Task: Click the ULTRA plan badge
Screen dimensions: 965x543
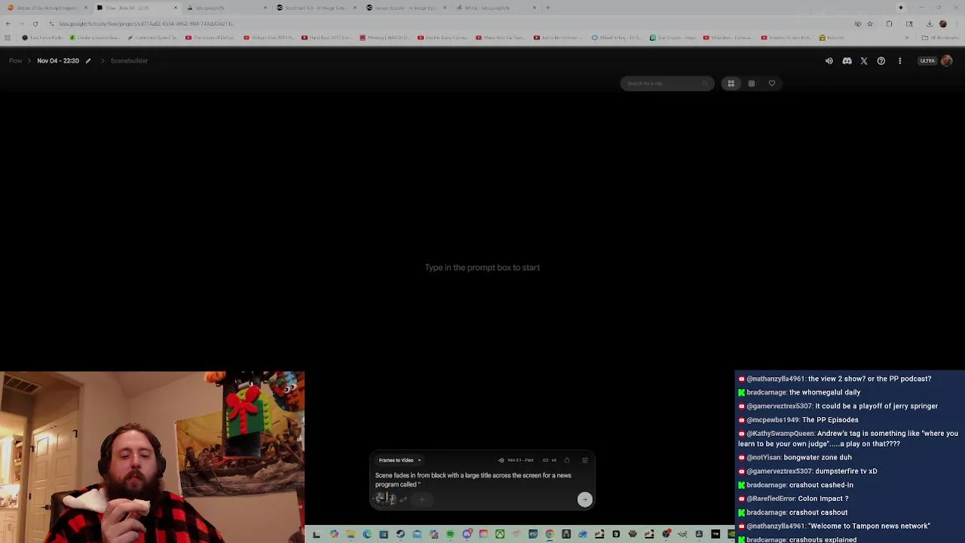Action: pyautogui.click(x=927, y=61)
